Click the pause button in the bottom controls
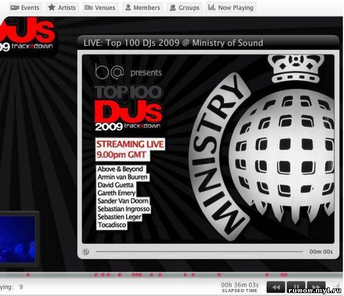This screenshot has width=344, height=296. tap(296, 287)
